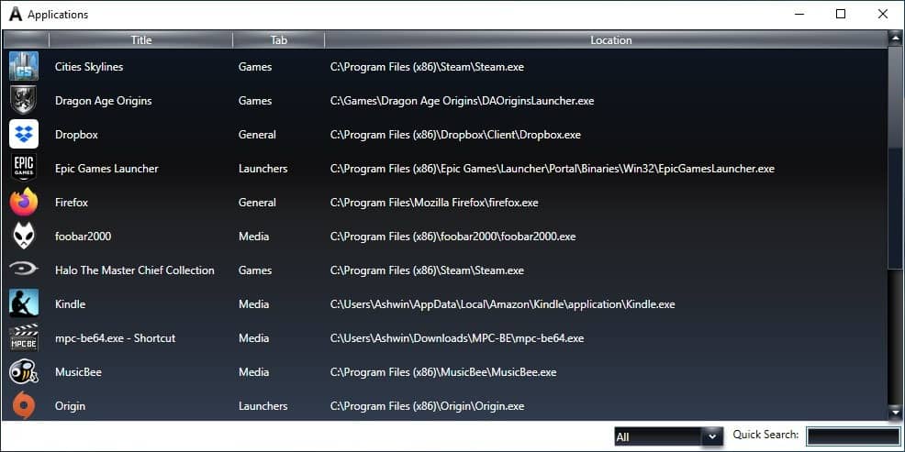Image resolution: width=905 pixels, height=452 pixels.
Task: Click the Kindle.exe location path
Action: (x=503, y=304)
